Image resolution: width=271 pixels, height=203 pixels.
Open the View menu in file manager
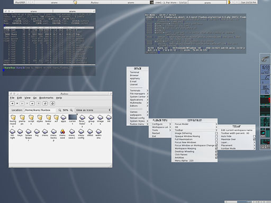[x=28, y=98]
